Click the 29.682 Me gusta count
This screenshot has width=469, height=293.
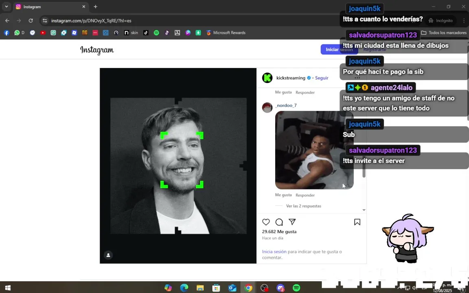(x=279, y=232)
